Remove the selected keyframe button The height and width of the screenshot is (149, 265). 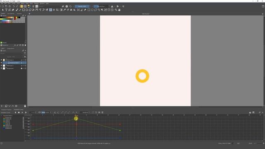pos(58,112)
